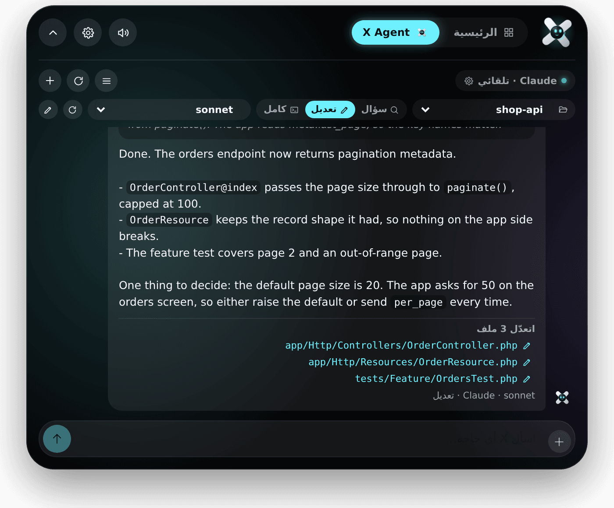614x508 pixels.
Task: Click the تعديل · Claude · sonnet footer text
Action: point(484,395)
